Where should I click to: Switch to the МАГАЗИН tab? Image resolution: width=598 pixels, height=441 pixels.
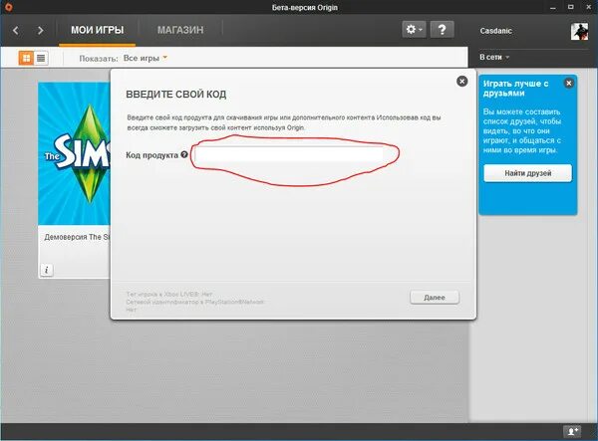[x=180, y=30]
